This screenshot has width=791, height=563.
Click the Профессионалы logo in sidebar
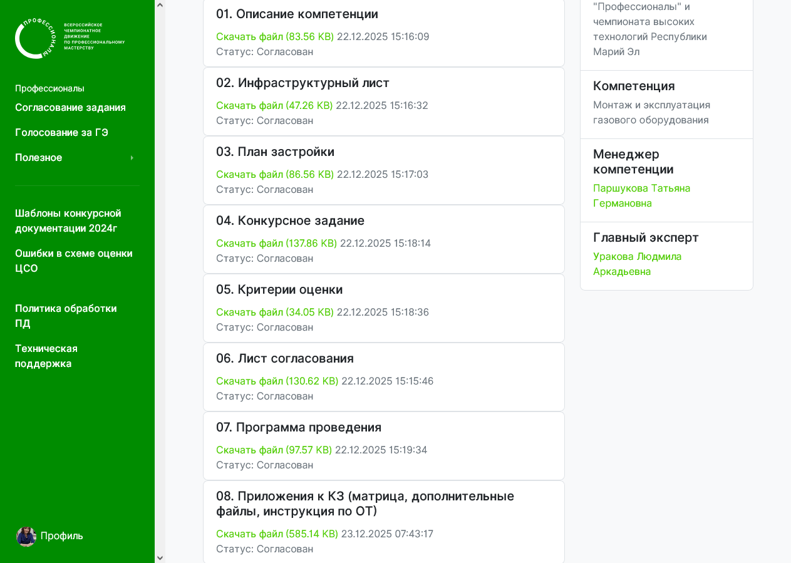[x=70, y=38]
